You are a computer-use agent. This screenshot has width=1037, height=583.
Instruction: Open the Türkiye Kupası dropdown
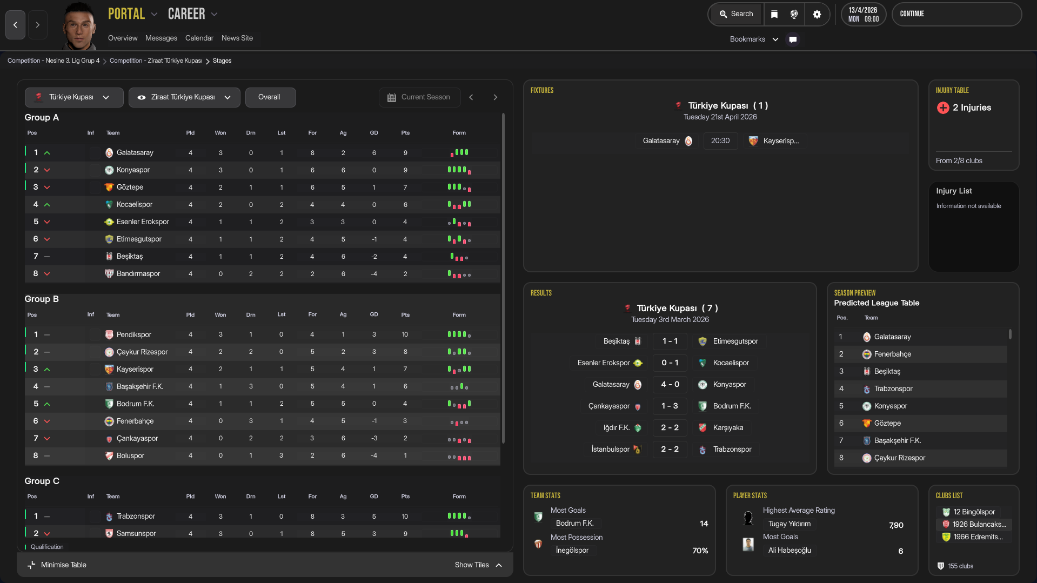coord(74,97)
